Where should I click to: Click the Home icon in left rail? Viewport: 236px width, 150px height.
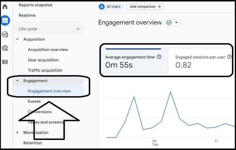click(x=5, y=7)
